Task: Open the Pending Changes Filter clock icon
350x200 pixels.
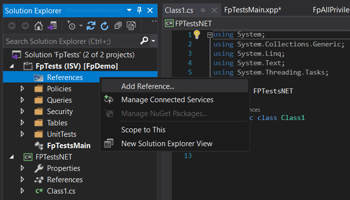Action: (x=71, y=26)
